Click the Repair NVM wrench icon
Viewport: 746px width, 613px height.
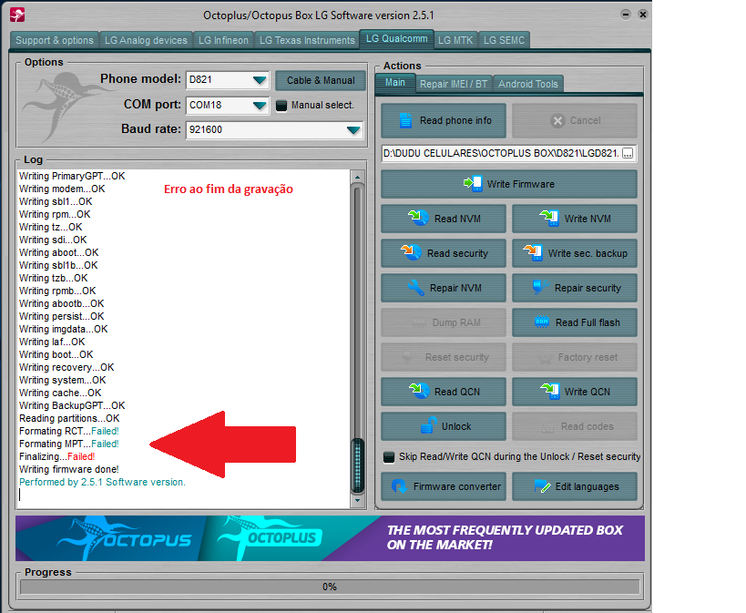coord(416,288)
